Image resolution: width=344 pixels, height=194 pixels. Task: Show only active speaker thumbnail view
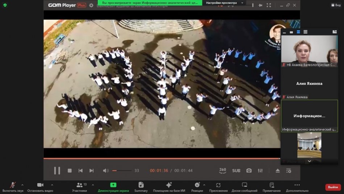tap(291, 32)
